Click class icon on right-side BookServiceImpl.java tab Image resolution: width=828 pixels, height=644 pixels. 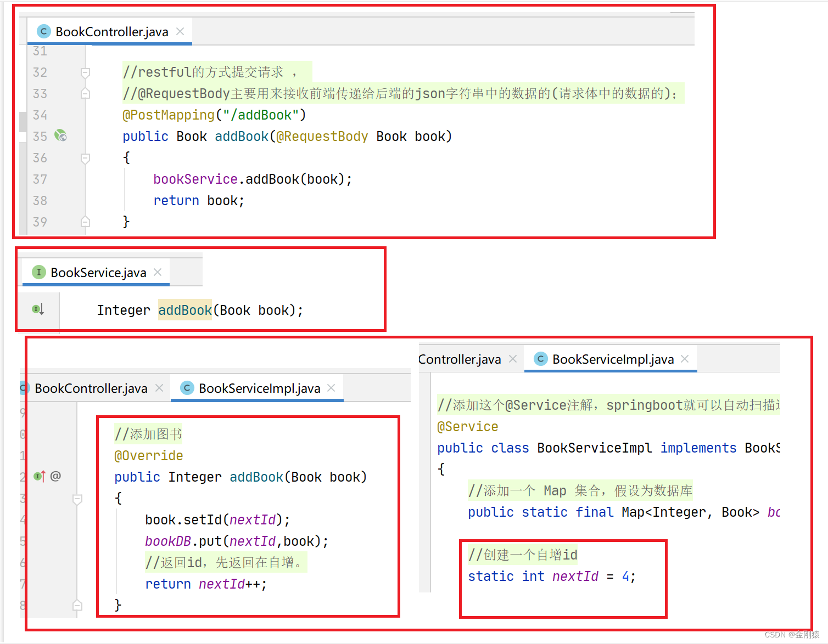pos(540,359)
